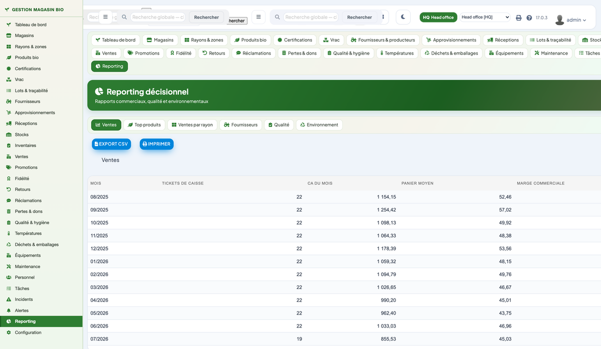Switch to the Top produits report tab

click(144, 125)
